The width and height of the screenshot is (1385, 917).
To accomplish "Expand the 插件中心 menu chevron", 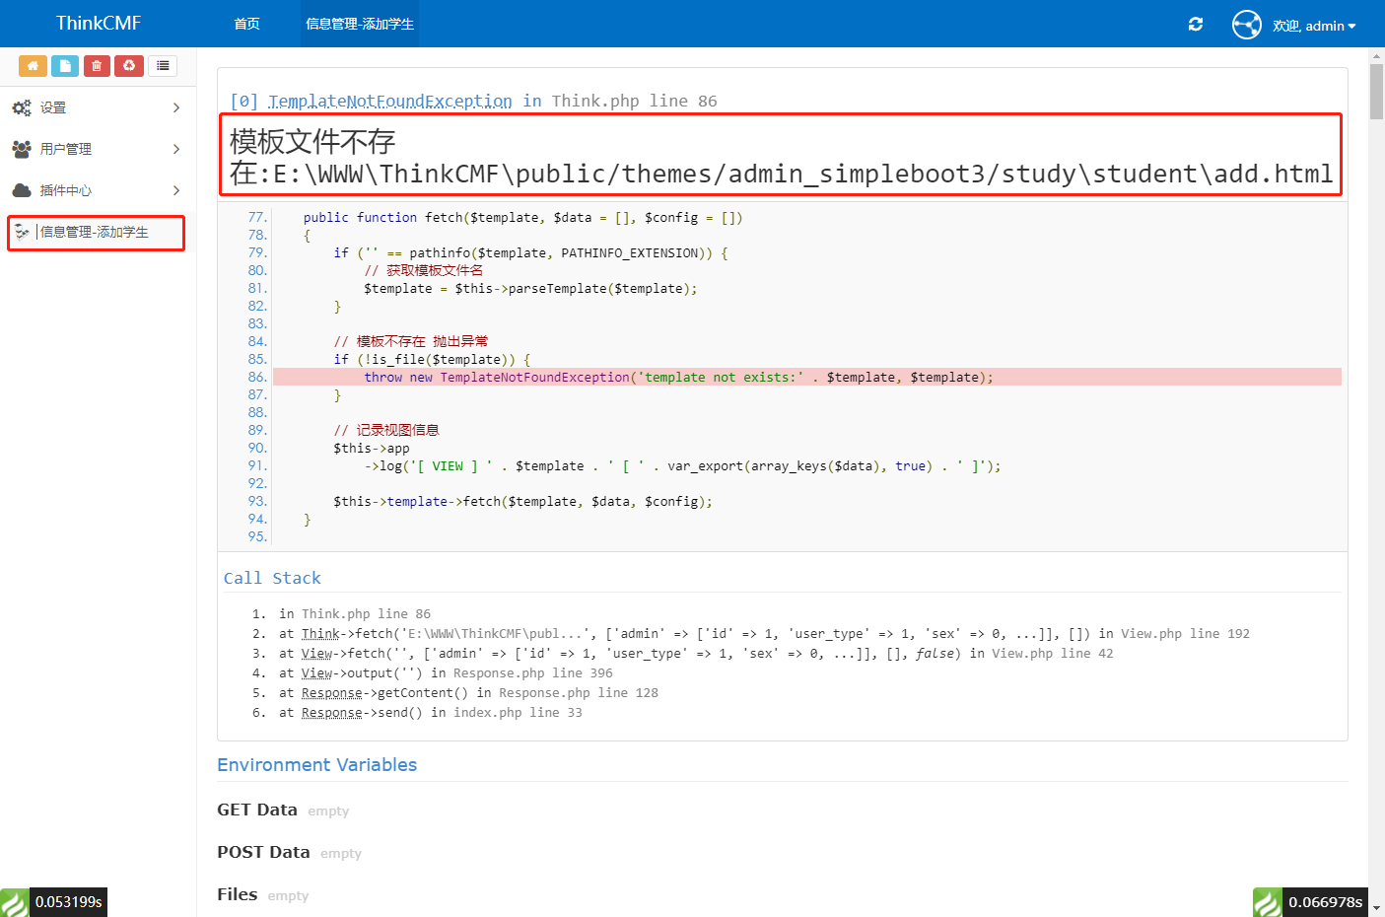I will [176, 190].
